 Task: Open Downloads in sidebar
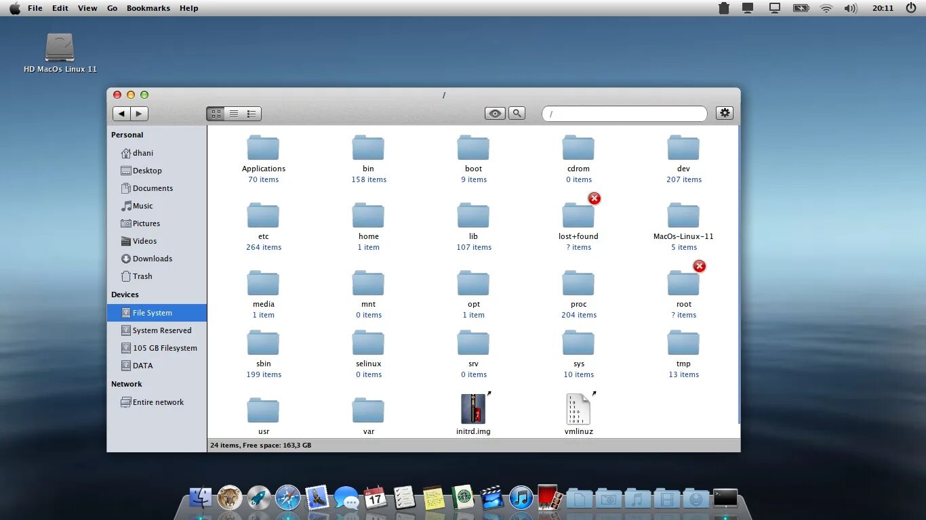tap(146, 259)
